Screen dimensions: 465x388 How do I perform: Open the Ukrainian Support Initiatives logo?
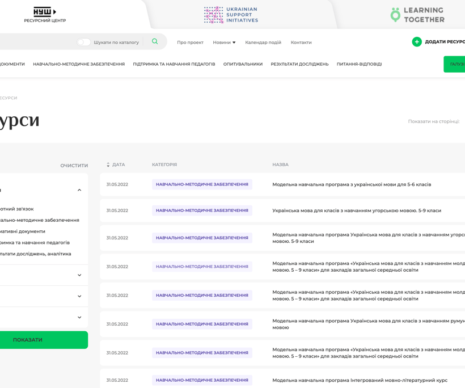pyautogui.click(x=231, y=15)
